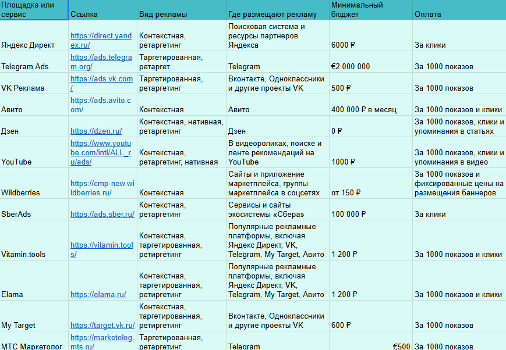Select the 'VK Реклама' cell
Viewport: 506px width, 350px height.
coord(34,84)
